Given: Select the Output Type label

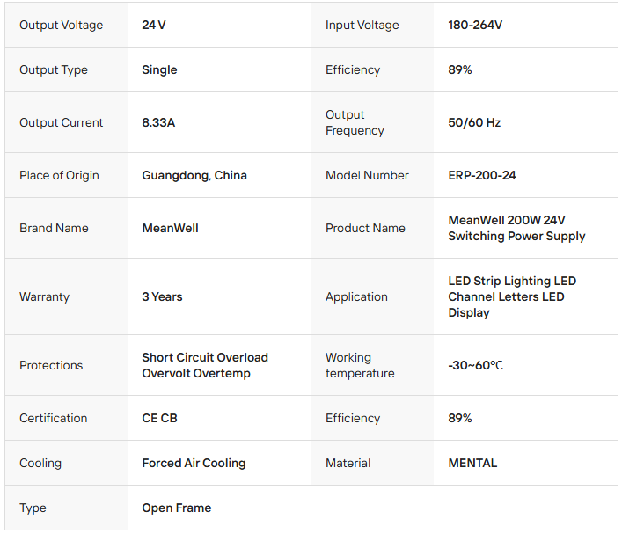Looking at the screenshot, I should tap(54, 69).
